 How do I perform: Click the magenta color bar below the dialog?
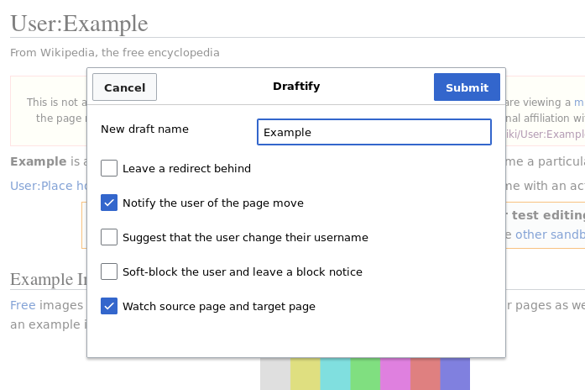pos(395,373)
